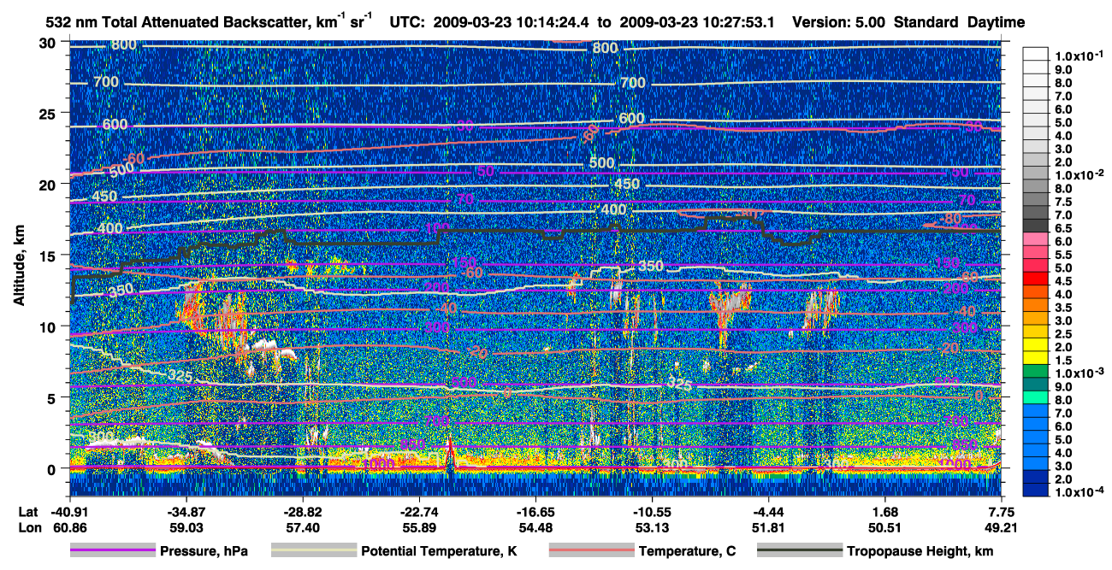
Task: Click the word 'Daytime' in the header
Action: [997, 23]
